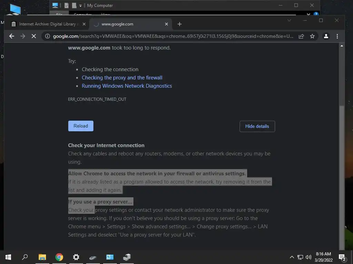Click the network computers taskbar icon
Screen dimensions: 353x264
127,257
